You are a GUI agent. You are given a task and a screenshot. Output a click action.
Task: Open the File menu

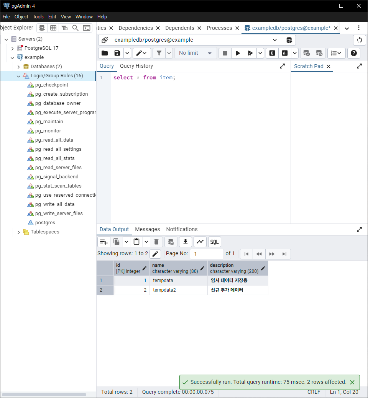[6, 17]
